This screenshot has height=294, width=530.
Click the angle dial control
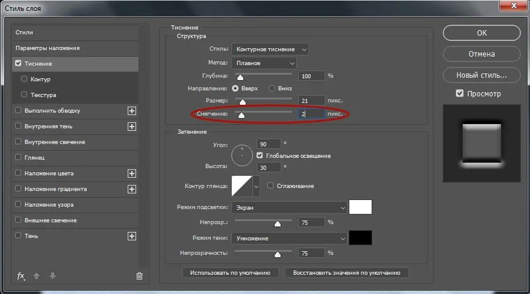[x=242, y=155]
